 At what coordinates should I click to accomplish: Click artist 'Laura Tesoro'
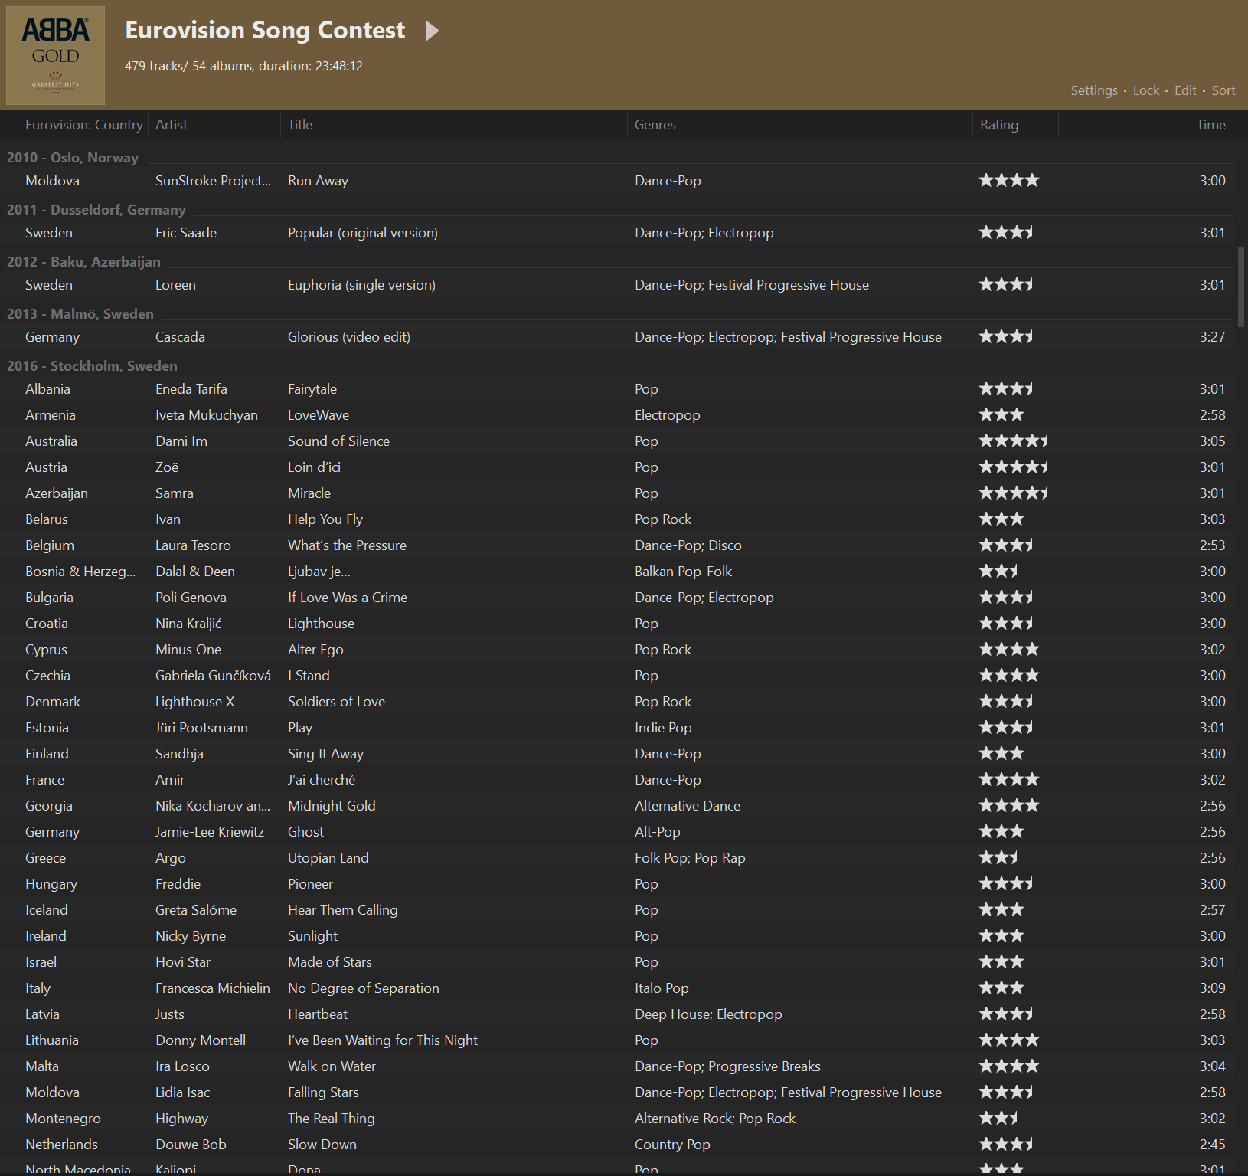pyautogui.click(x=193, y=545)
